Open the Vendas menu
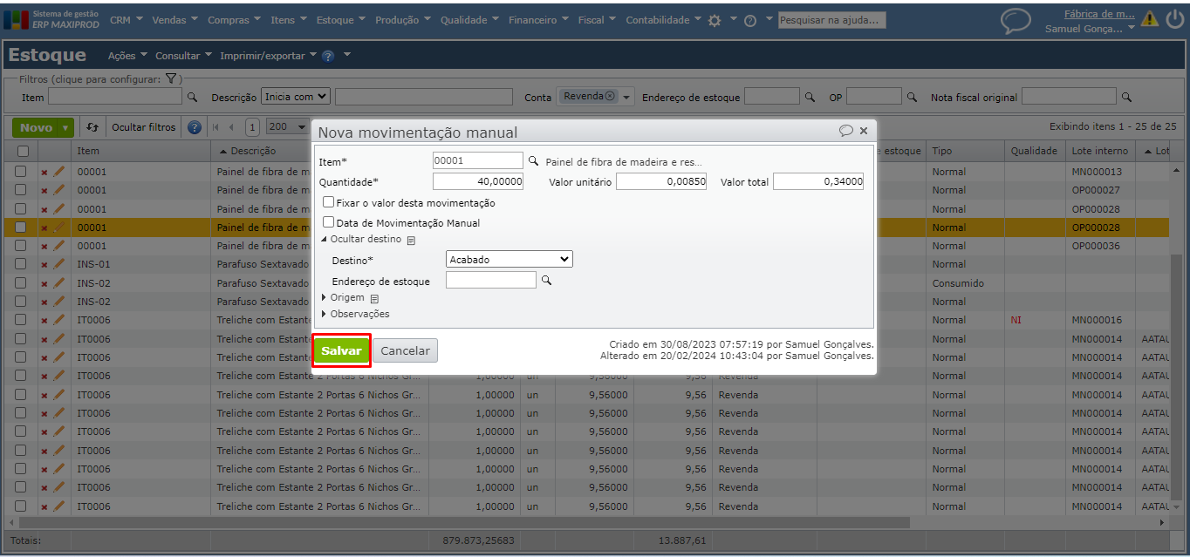1190x557 pixels. 175,20
